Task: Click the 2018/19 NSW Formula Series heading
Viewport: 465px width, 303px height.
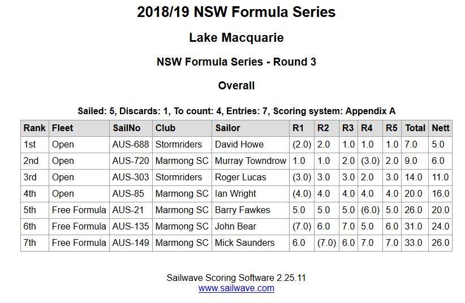Action: coord(236,12)
